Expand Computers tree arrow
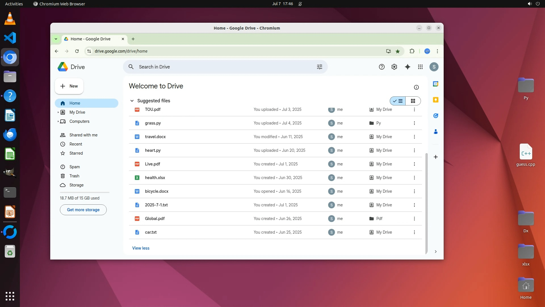Viewport: 545px width, 307px height. [58, 121]
